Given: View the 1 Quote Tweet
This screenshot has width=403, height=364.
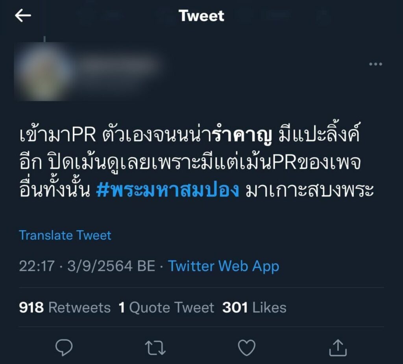Looking at the screenshot, I should coord(166,307).
